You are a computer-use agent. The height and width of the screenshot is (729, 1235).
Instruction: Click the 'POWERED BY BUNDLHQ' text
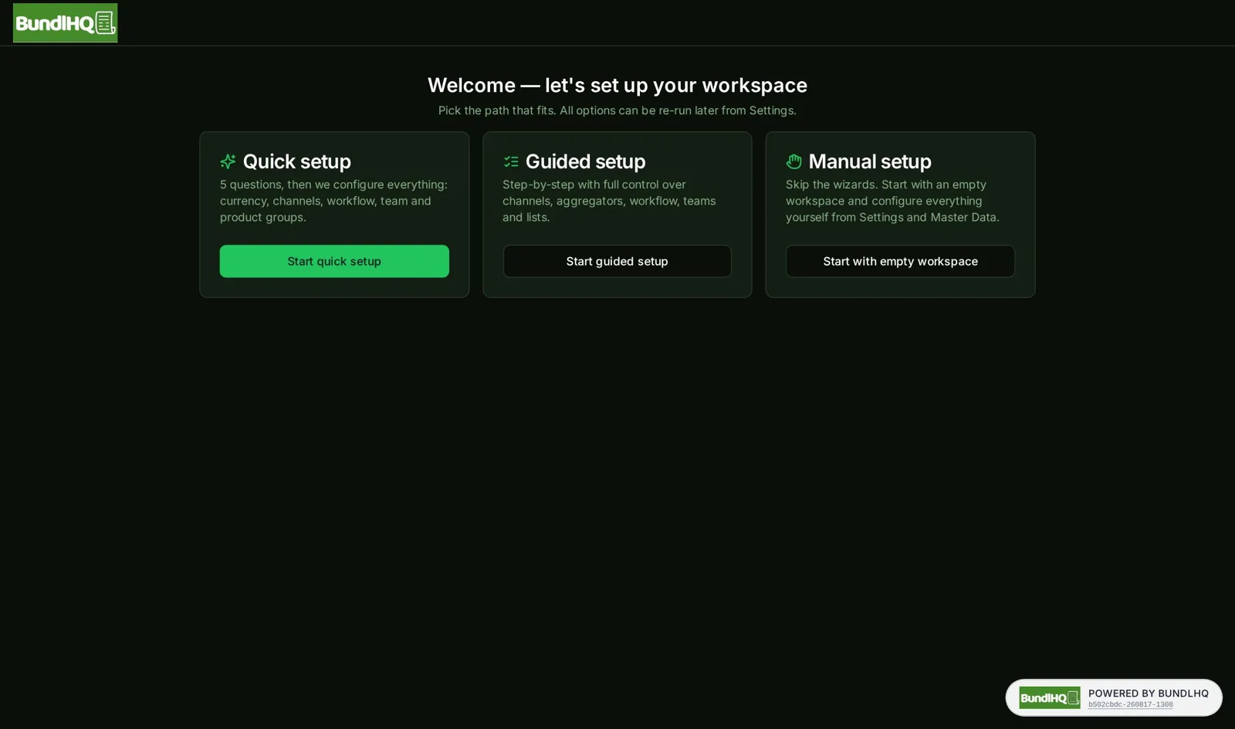(x=1149, y=693)
